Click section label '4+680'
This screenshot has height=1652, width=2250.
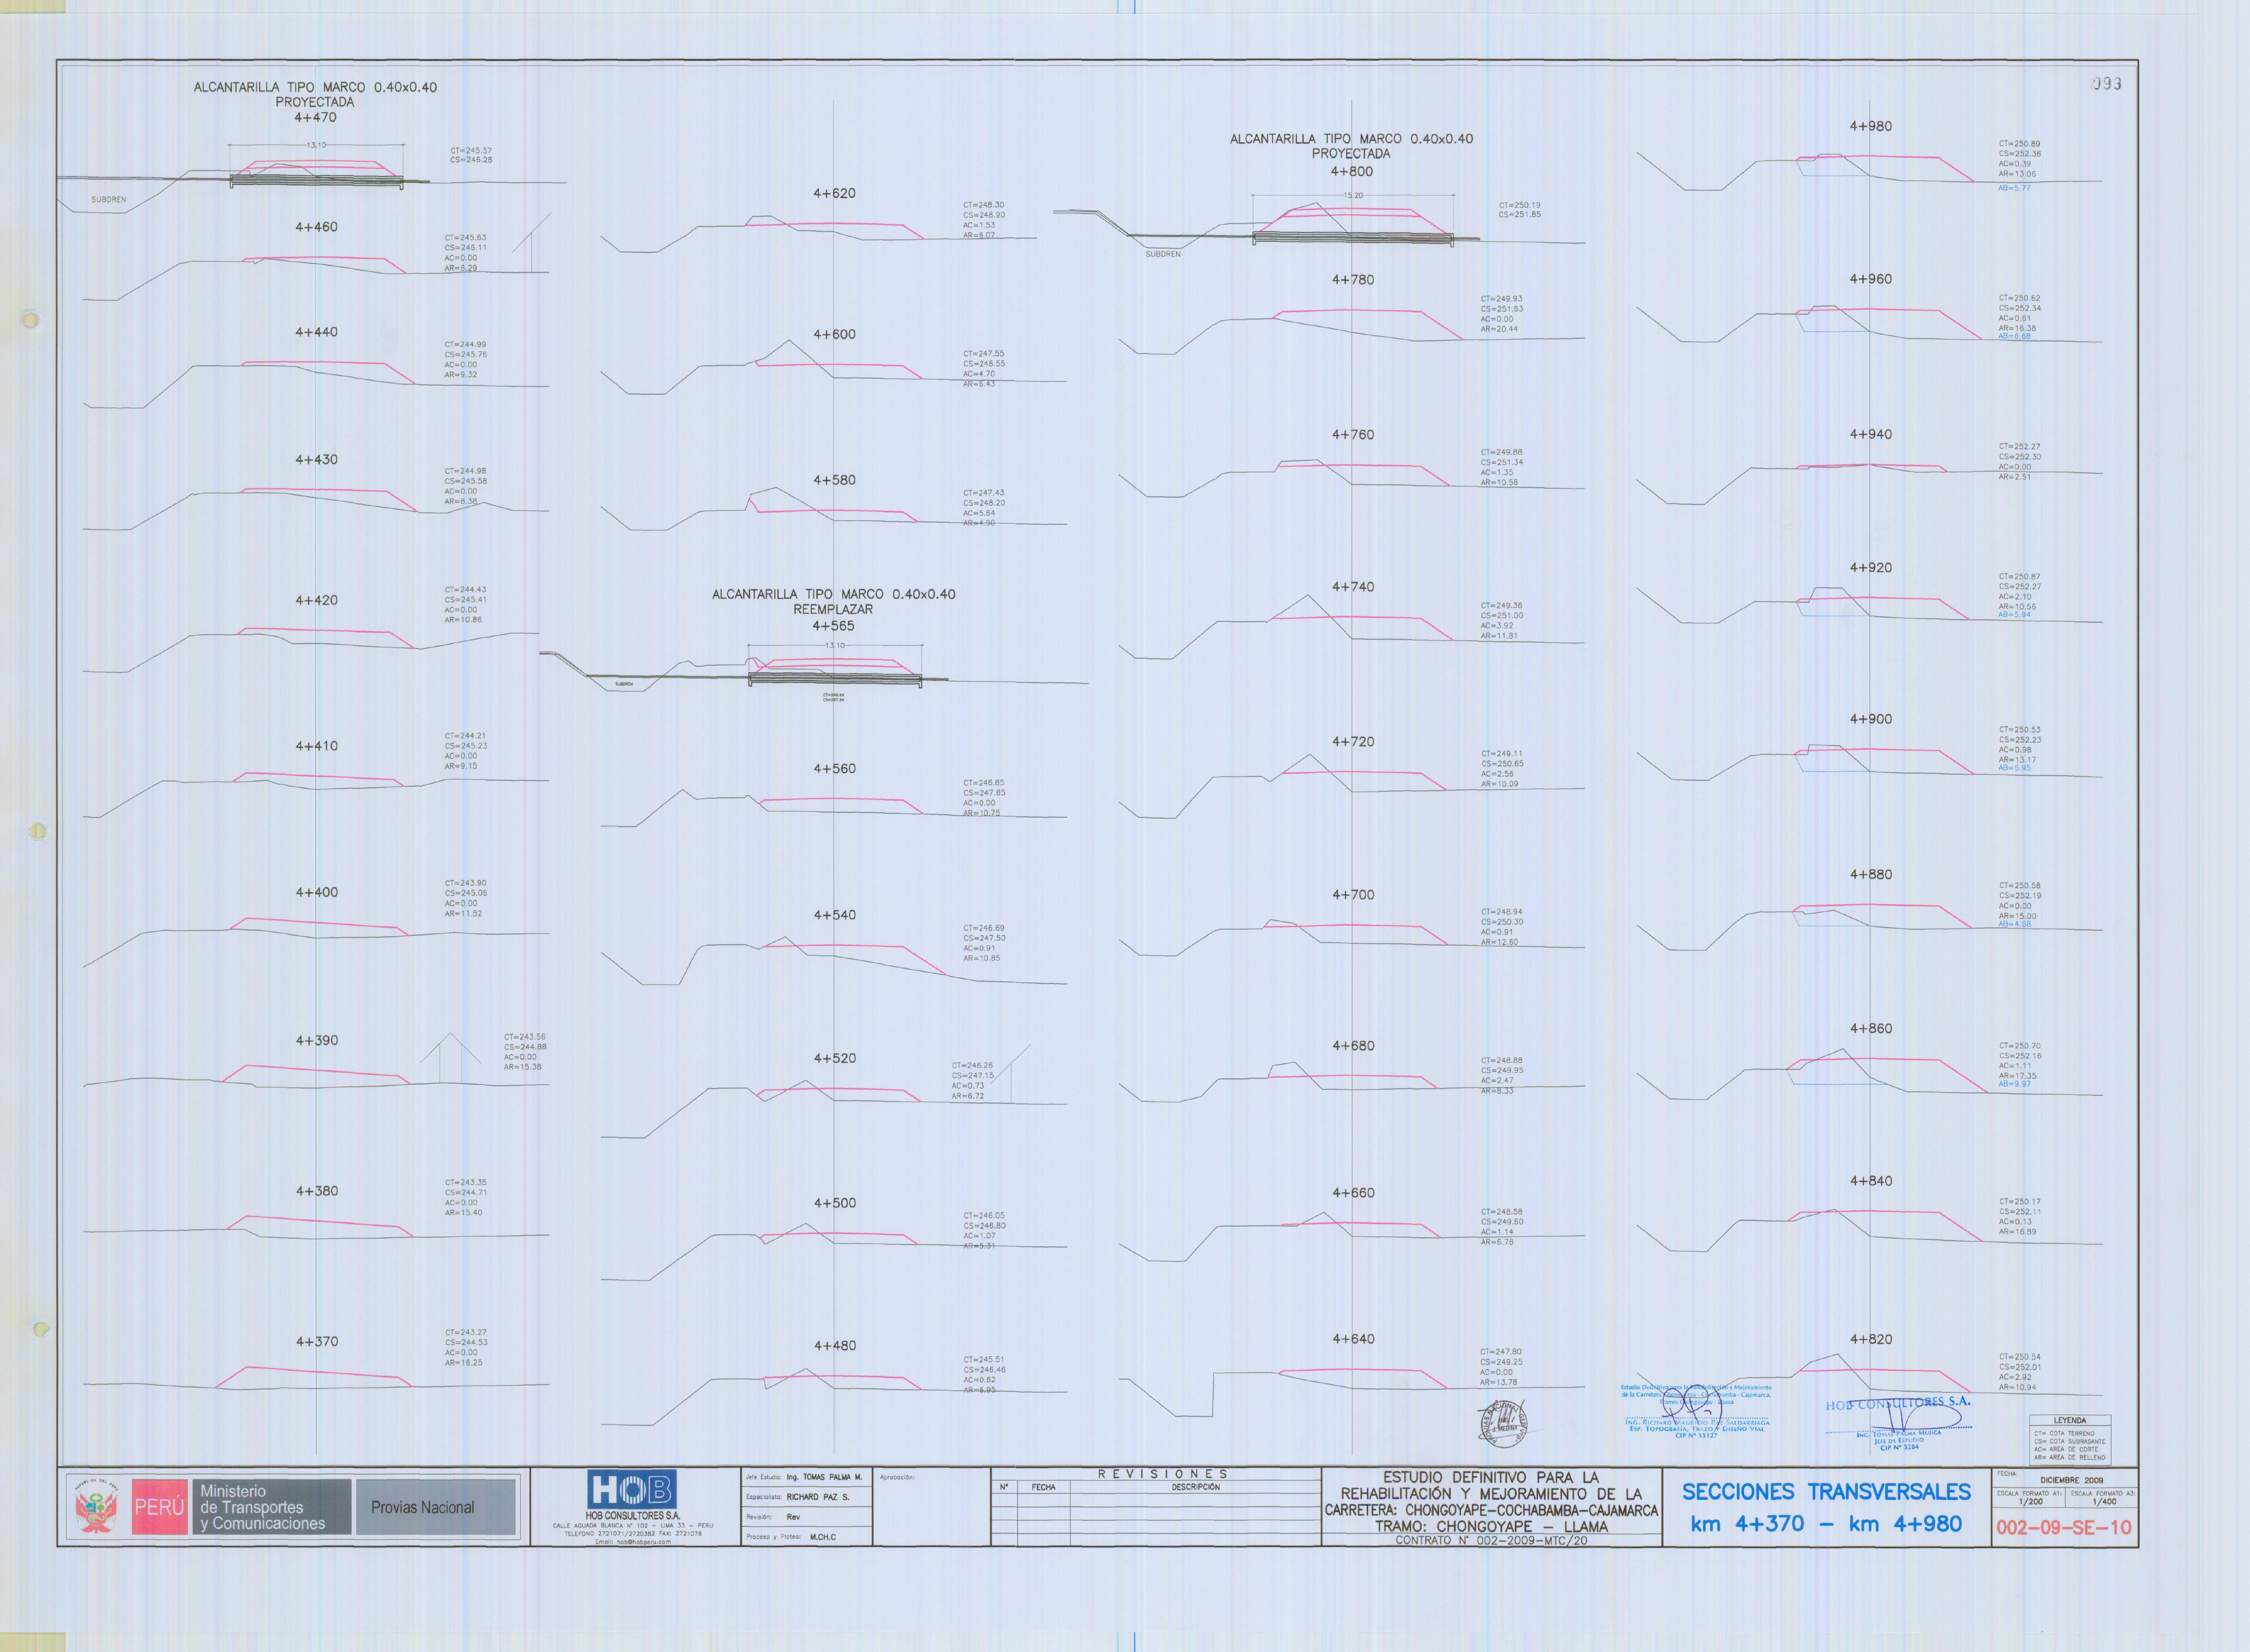pos(1353,1046)
